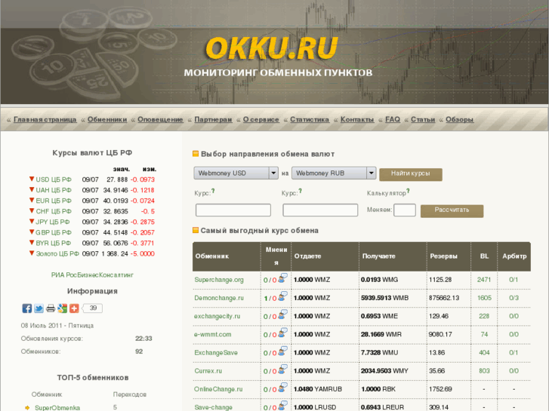Open ExchangeSave exchanger link
The image size is (549, 411).
click(216, 353)
